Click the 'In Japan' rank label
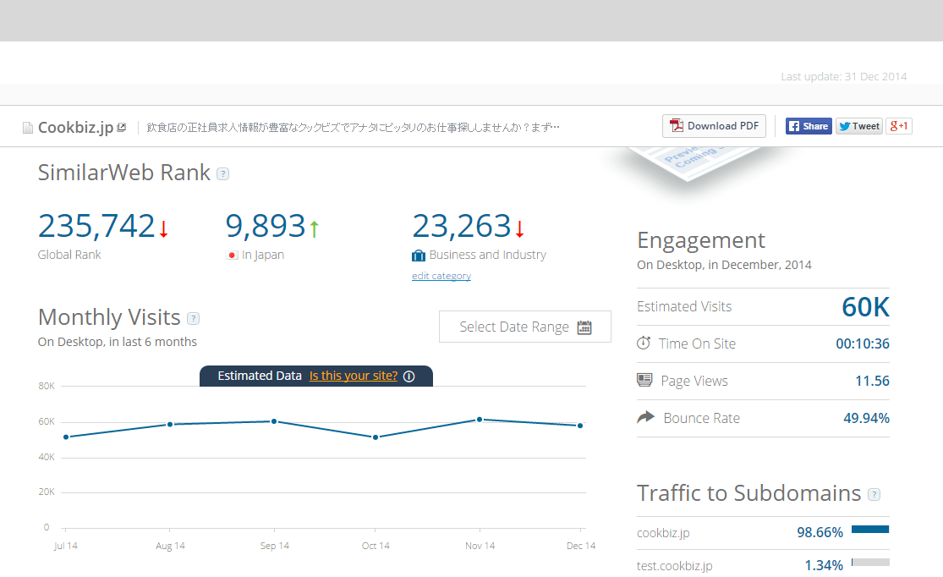Image resolution: width=943 pixels, height=577 pixels. [x=263, y=255]
